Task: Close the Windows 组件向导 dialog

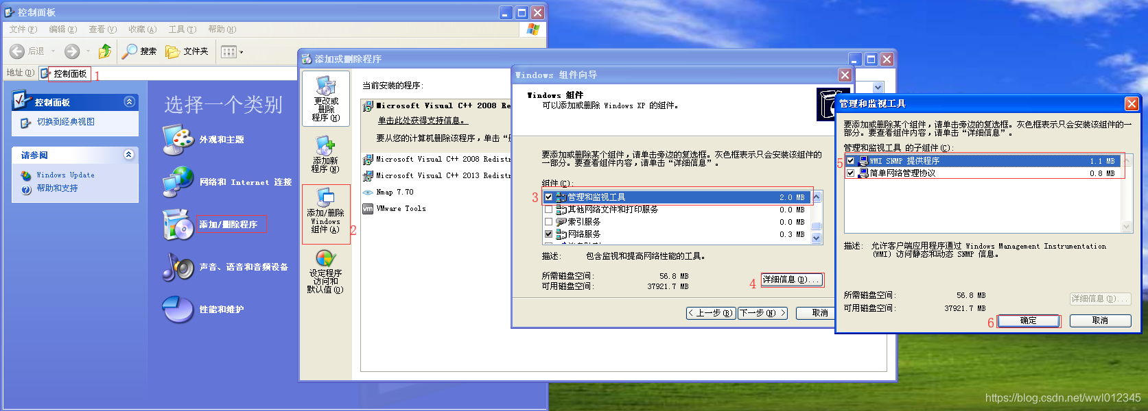Action: [845, 75]
